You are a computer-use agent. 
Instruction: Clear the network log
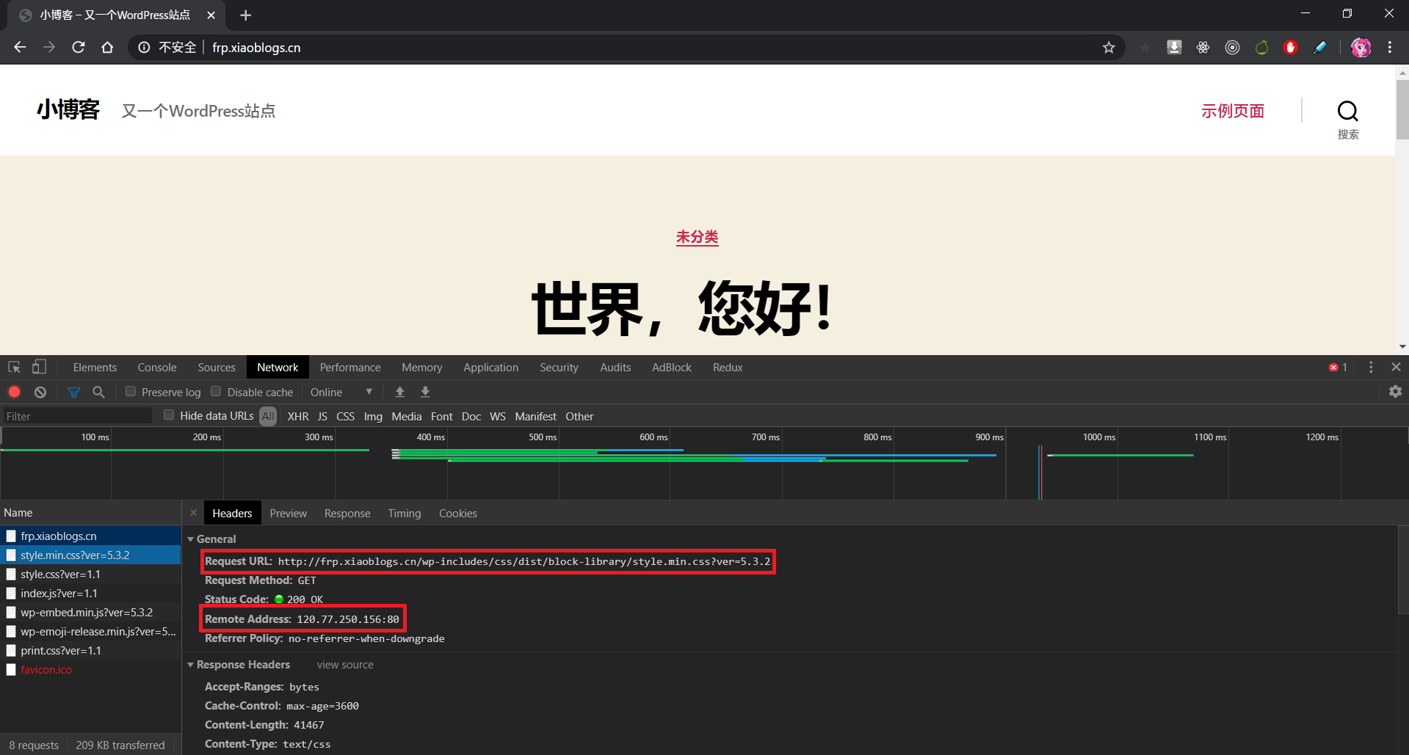click(x=40, y=392)
